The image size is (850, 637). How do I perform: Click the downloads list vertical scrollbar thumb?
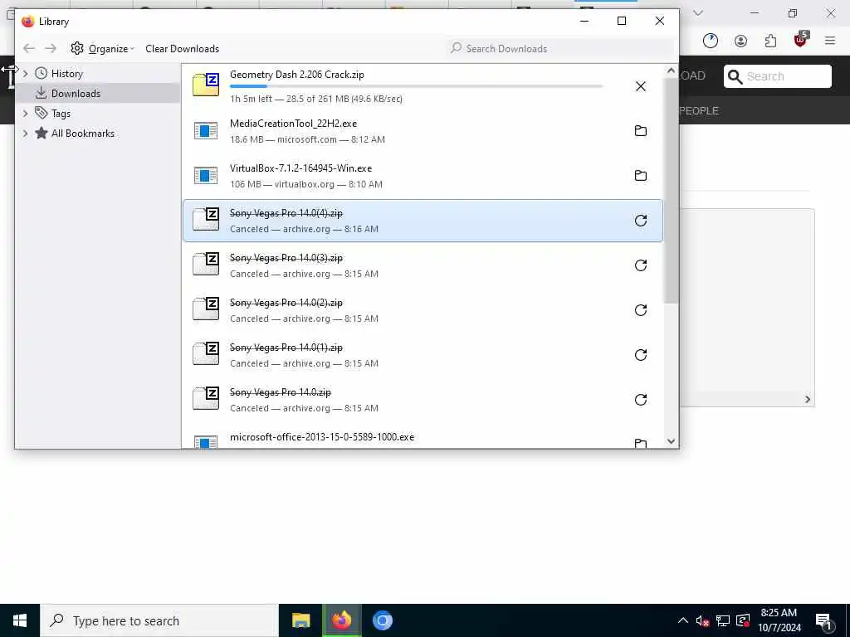coord(671,191)
